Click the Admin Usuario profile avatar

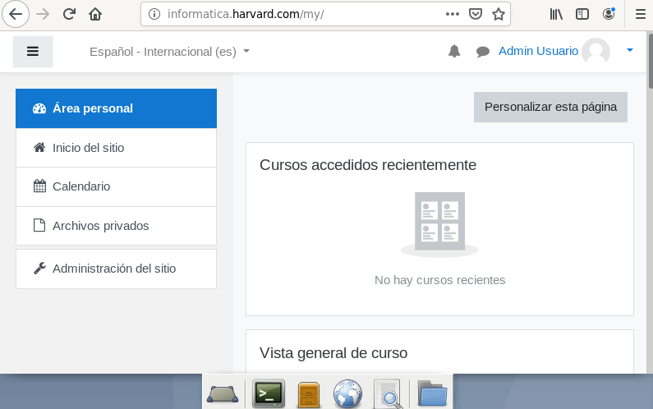pyautogui.click(x=596, y=52)
